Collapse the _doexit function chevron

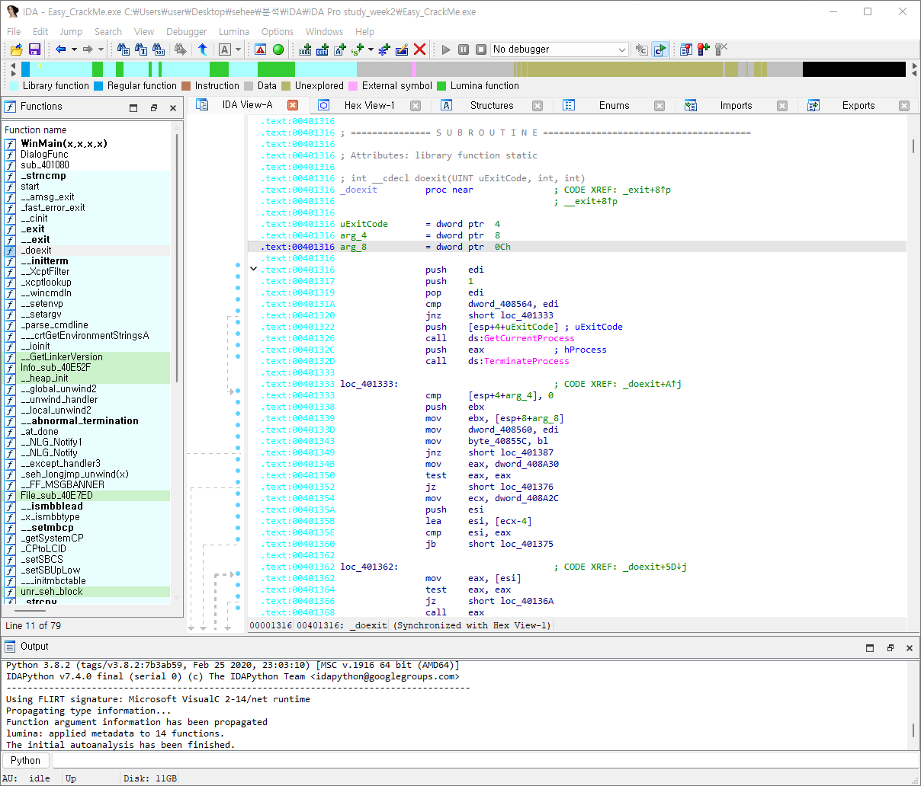click(x=254, y=268)
